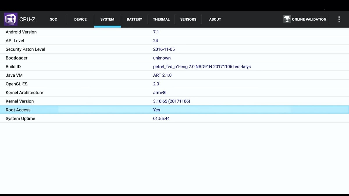Select the Build ID value text

pyautogui.click(x=202, y=66)
